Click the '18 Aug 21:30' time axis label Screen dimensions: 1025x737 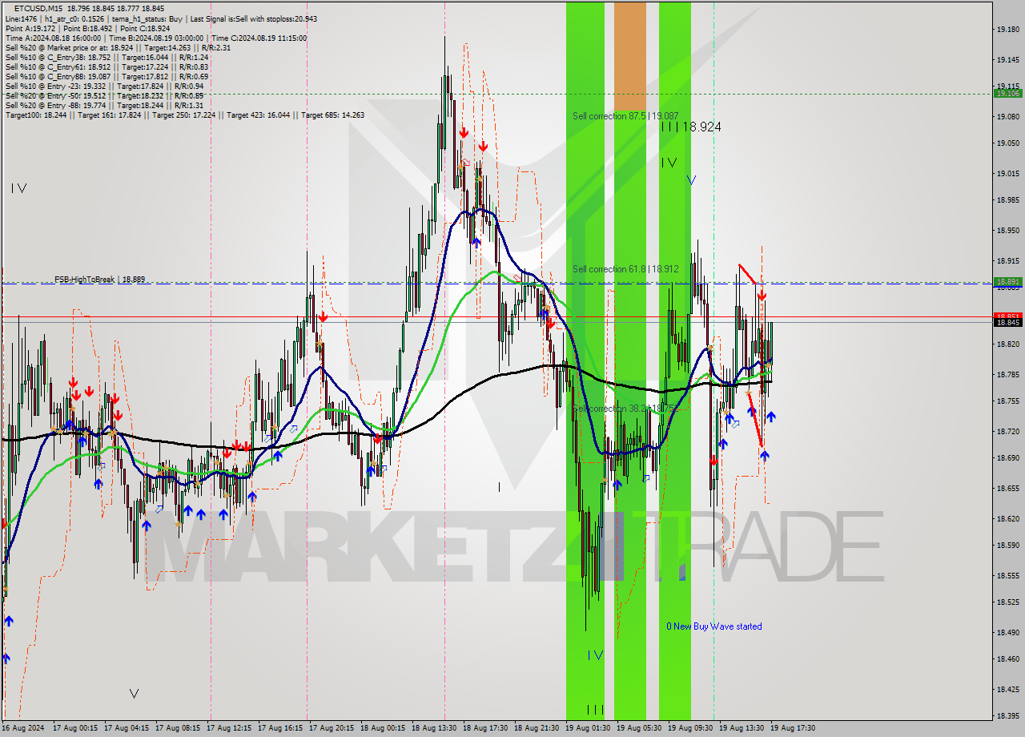click(x=537, y=728)
